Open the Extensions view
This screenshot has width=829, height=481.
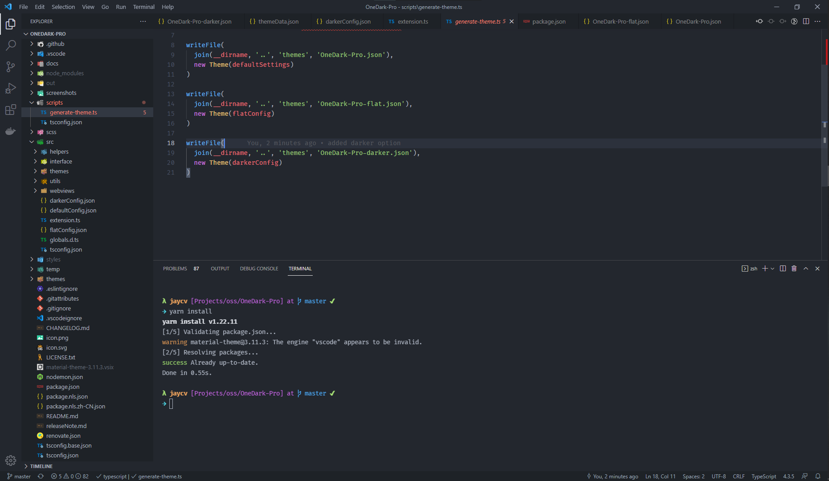[x=11, y=110]
